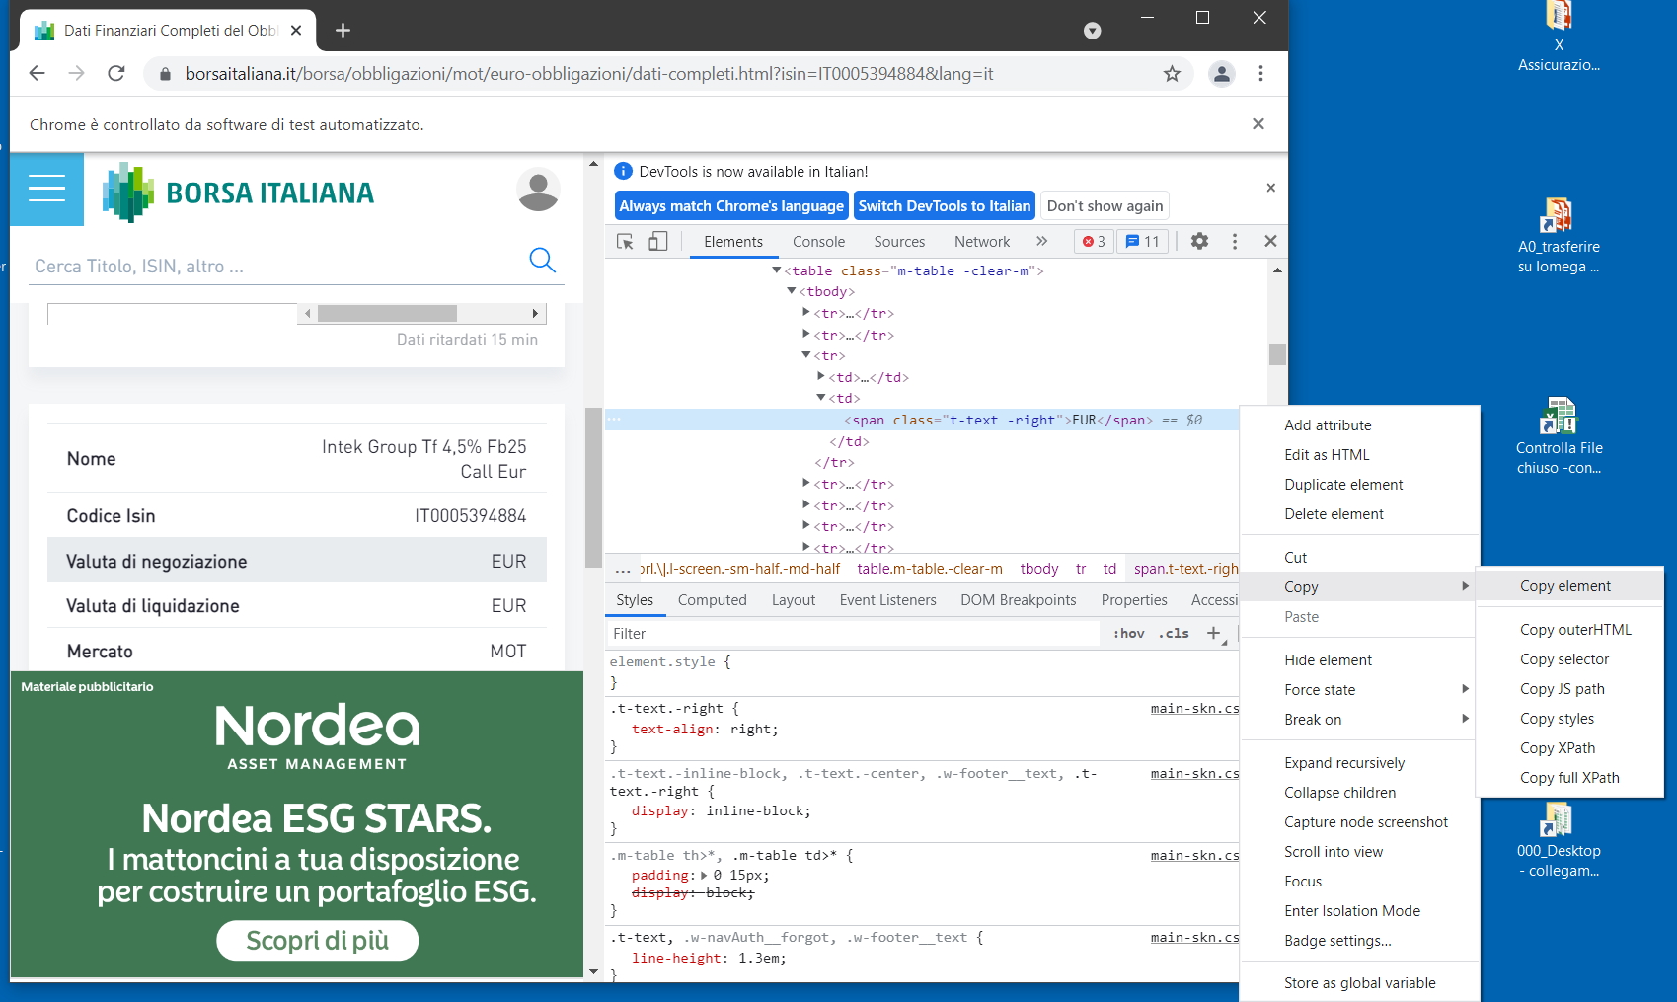Focus the Cerca Titolo, ISIN search field

[x=276, y=266]
